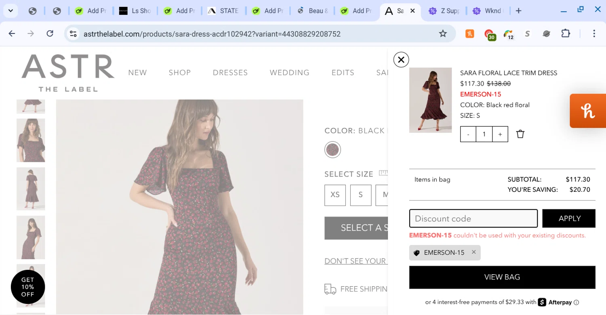This screenshot has width=606, height=315.
Task: Open the Extensions puzzle piece menu
Action: click(x=566, y=34)
